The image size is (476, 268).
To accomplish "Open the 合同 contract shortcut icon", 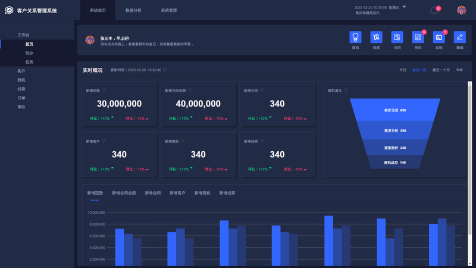I will (397, 37).
